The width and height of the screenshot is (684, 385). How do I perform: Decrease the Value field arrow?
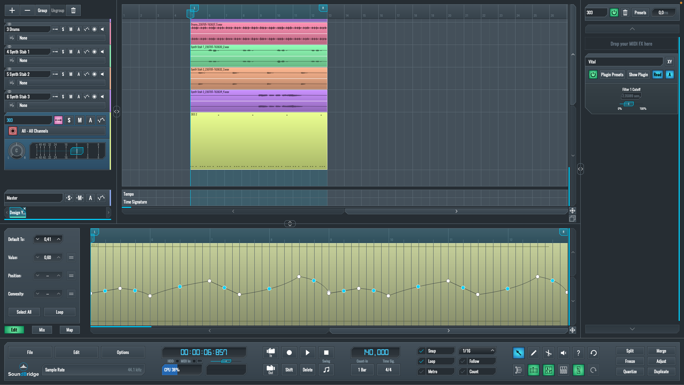tap(37, 257)
